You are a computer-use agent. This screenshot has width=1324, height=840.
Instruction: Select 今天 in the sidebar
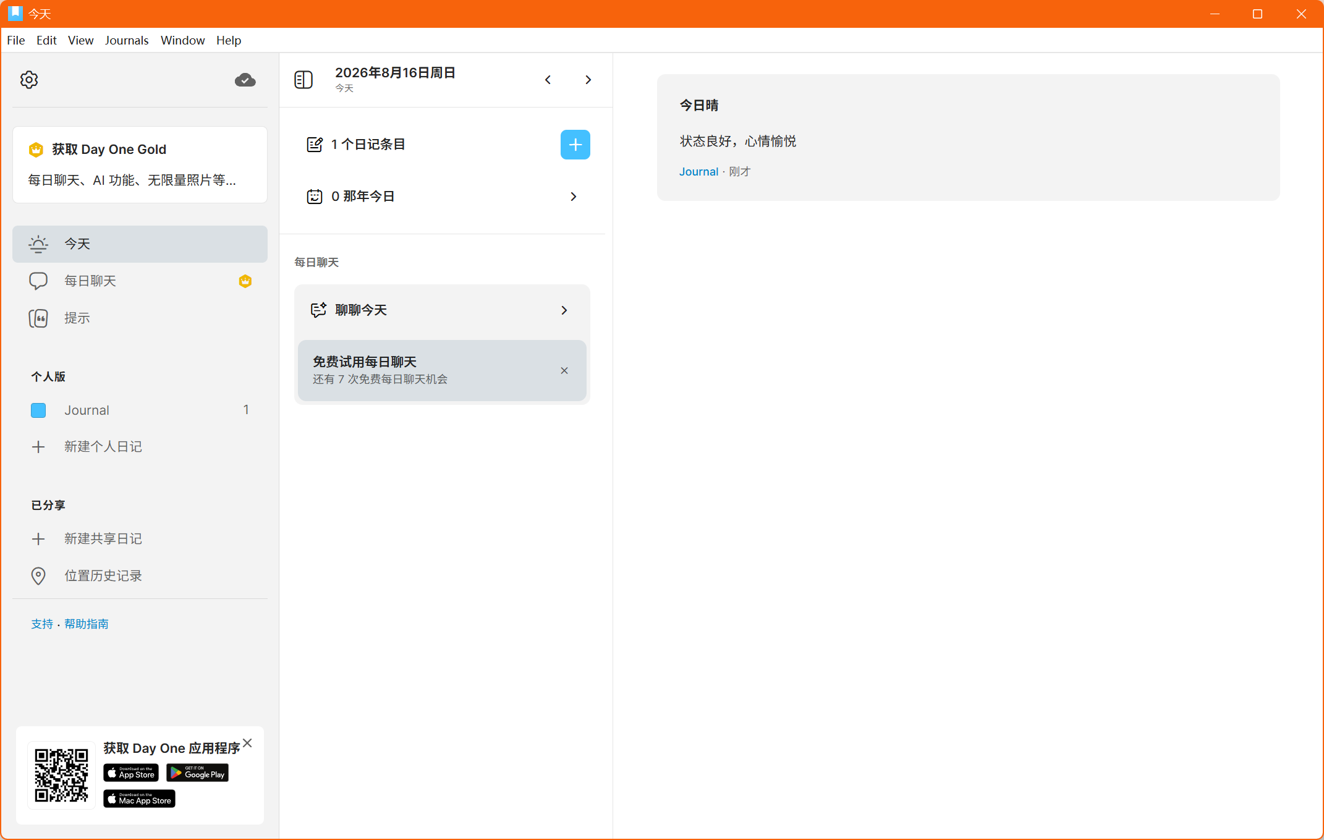pos(140,244)
